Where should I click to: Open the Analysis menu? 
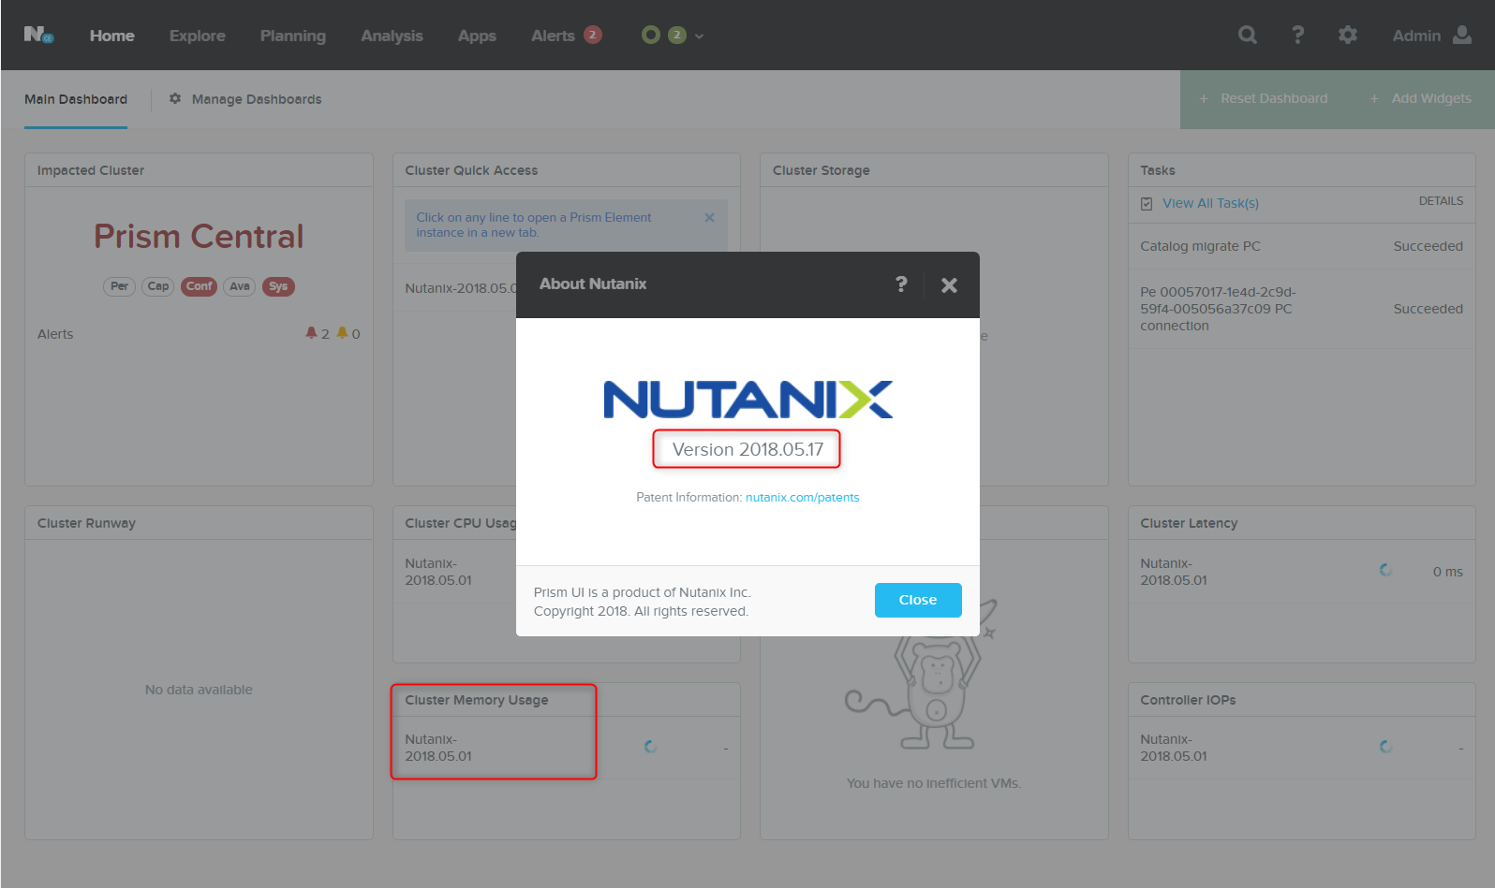pos(392,36)
